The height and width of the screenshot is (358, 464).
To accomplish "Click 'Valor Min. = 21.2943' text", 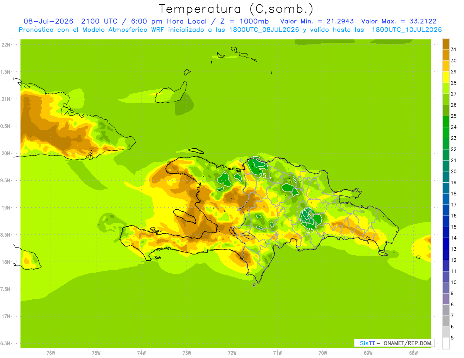I will tap(317, 21).
